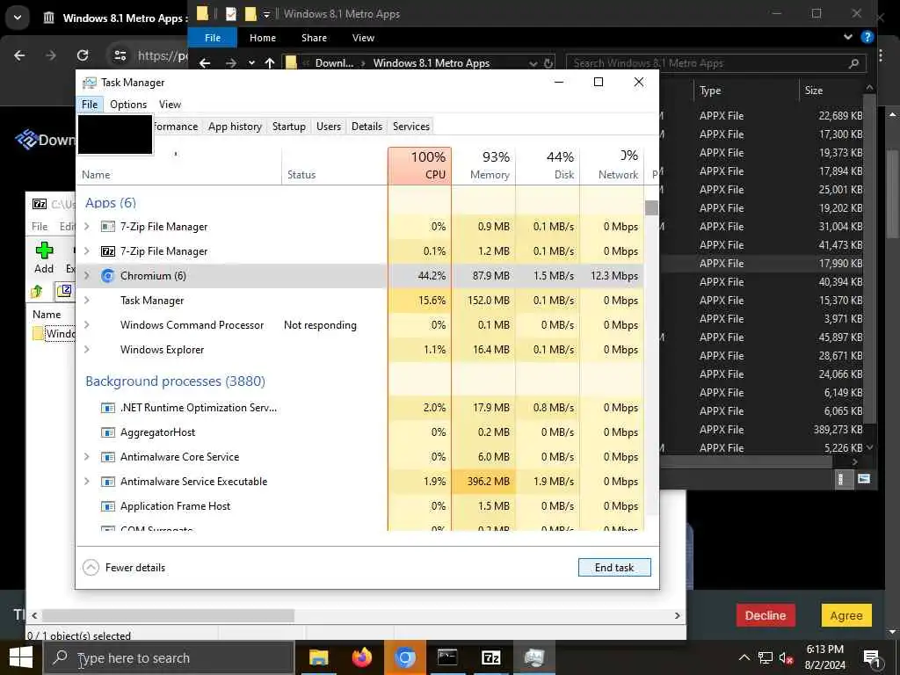Click the 7z icon of second 7-Zip File Manager row
This screenshot has width=900, height=675.
click(x=108, y=251)
